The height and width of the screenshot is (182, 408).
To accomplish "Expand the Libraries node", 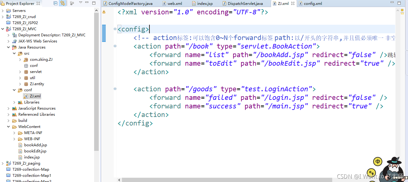I will coord(14,102).
